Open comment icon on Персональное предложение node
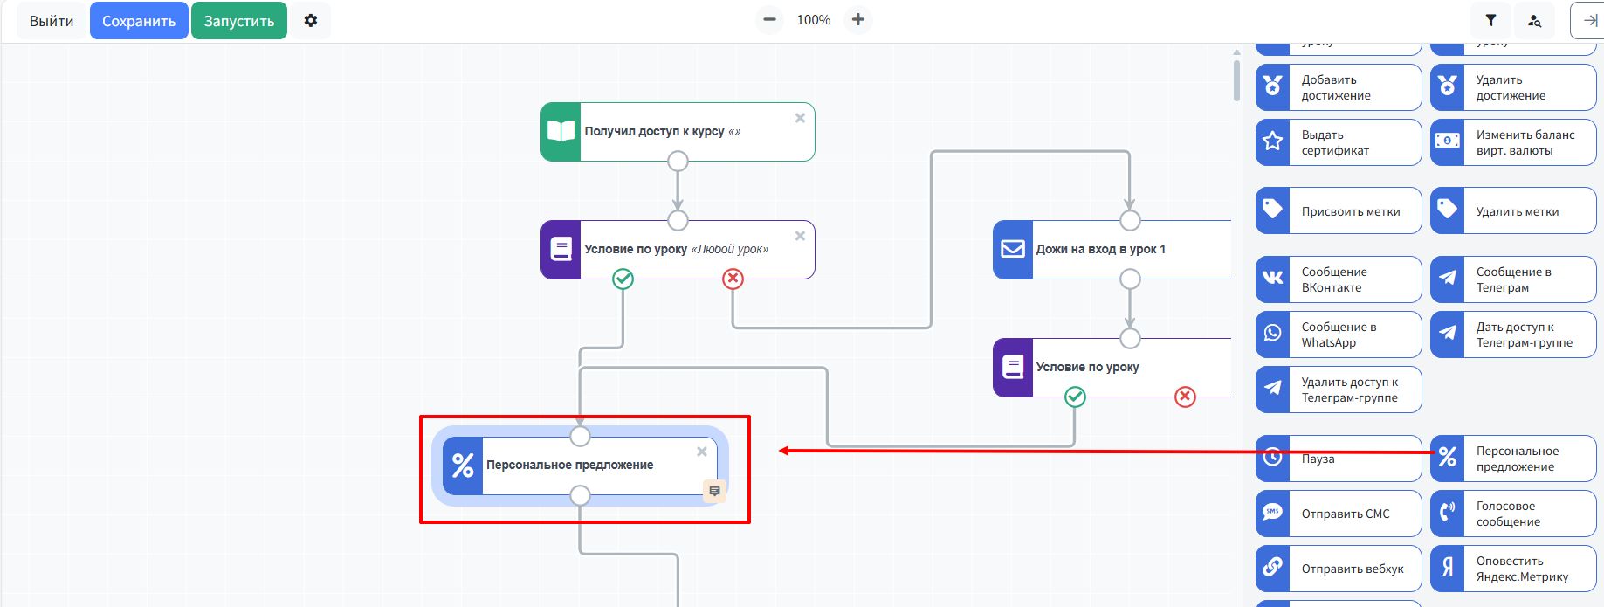The height and width of the screenshot is (607, 1604). click(x=714, y=491)
